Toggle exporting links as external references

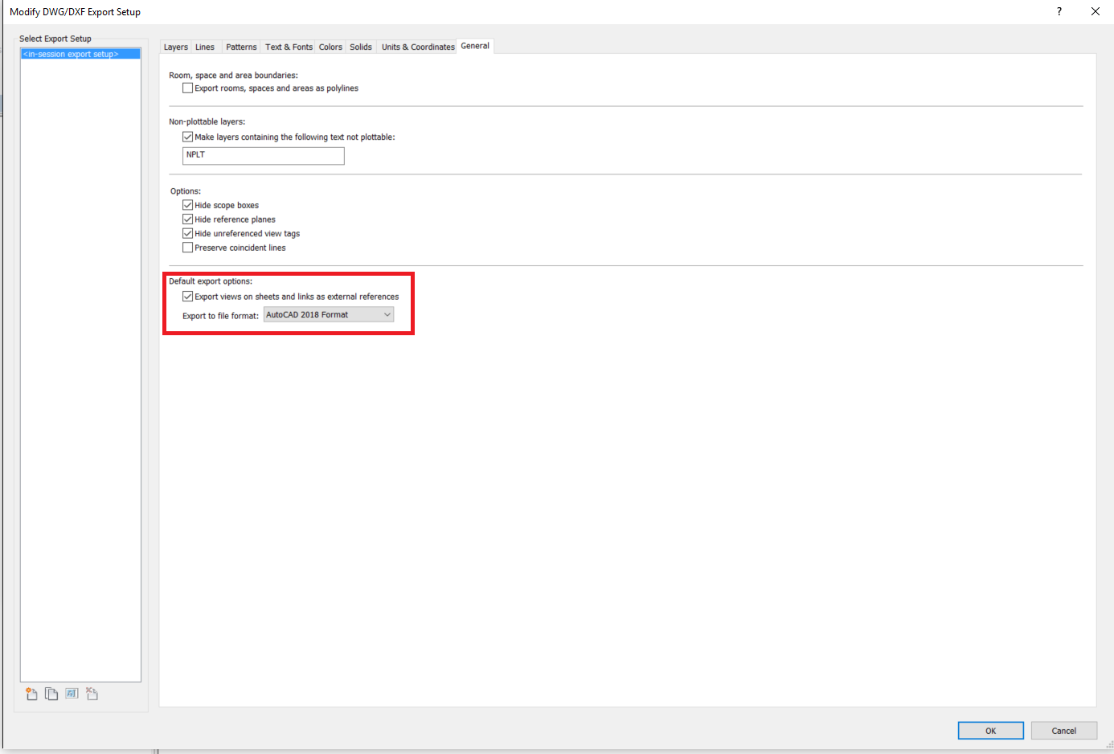point(187,296)
